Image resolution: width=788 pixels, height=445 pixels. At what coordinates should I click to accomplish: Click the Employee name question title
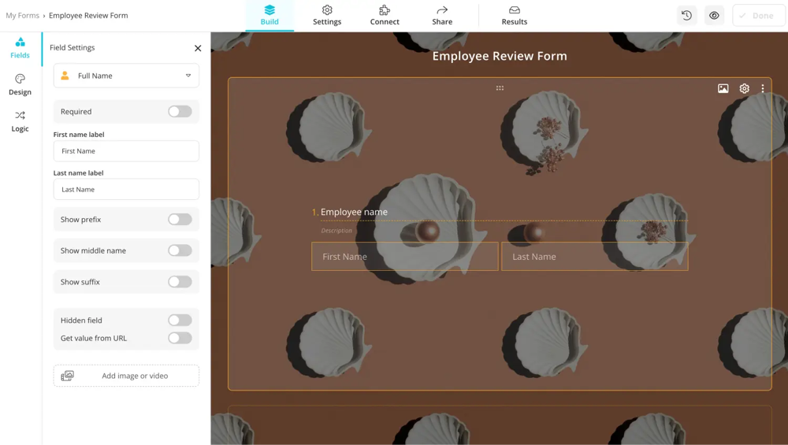[x=354, y=212]
